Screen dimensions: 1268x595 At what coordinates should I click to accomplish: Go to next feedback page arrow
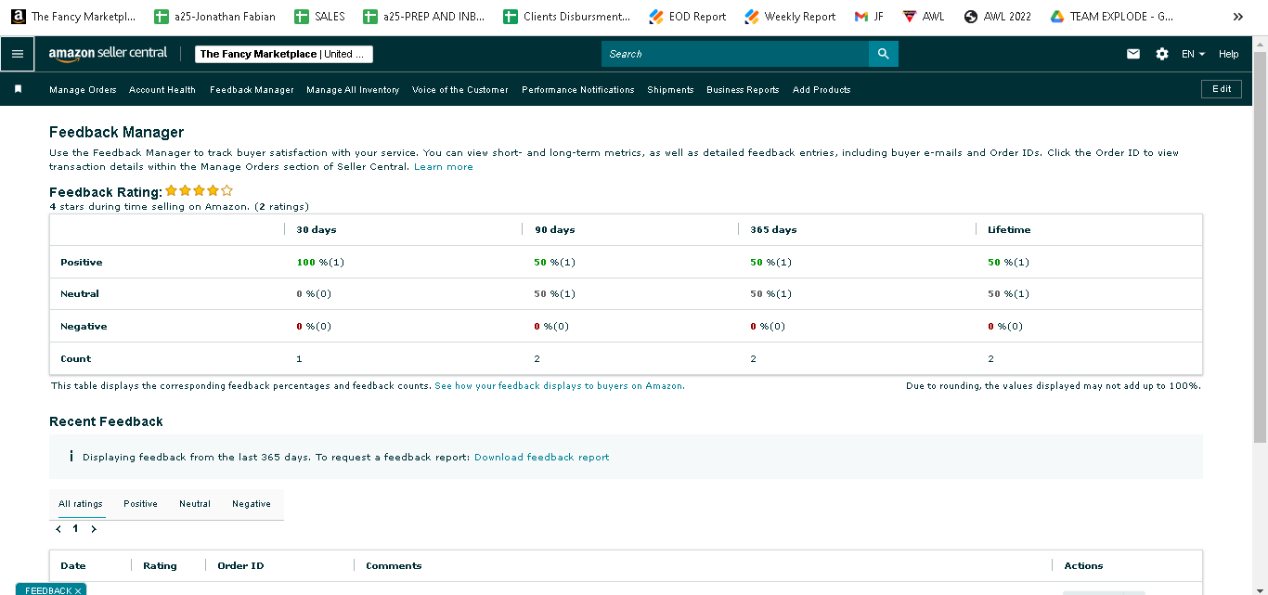click(x=94, y=529)
